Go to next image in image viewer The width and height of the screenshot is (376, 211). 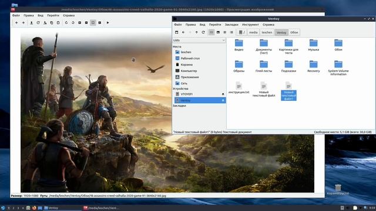click(x=23, y=23)
